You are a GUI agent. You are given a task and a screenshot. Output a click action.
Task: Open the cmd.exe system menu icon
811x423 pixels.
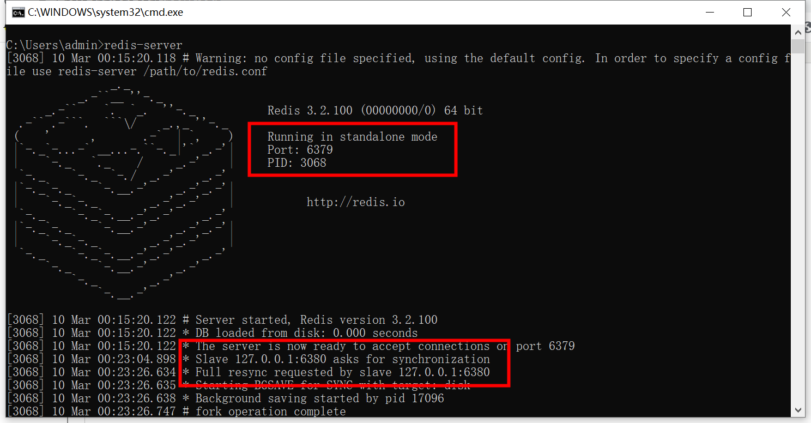pyautogui.click(x=18, y=13)
